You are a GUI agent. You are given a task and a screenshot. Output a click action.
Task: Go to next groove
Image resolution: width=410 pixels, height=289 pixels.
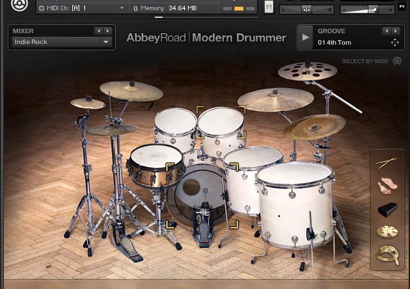click(x=395, y=31)
